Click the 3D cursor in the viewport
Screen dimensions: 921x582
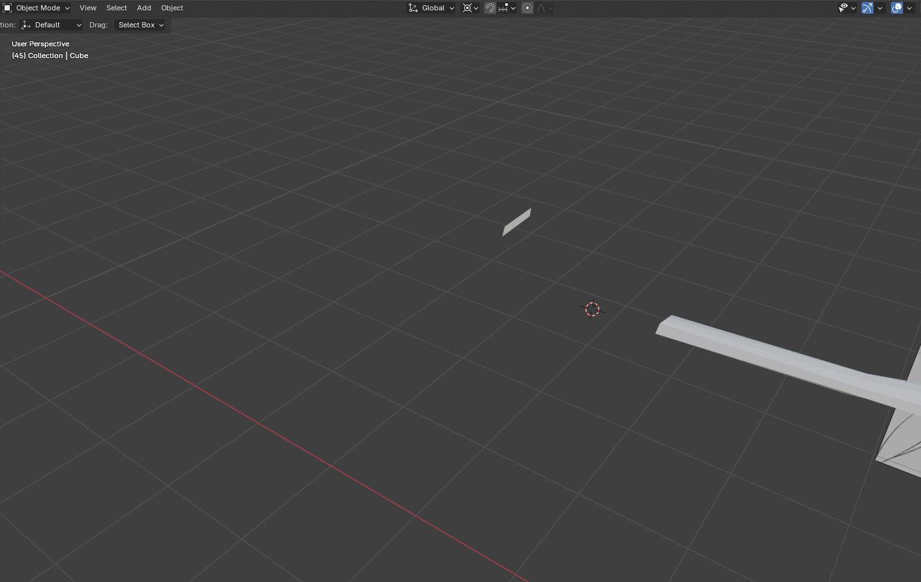point(592,310)
